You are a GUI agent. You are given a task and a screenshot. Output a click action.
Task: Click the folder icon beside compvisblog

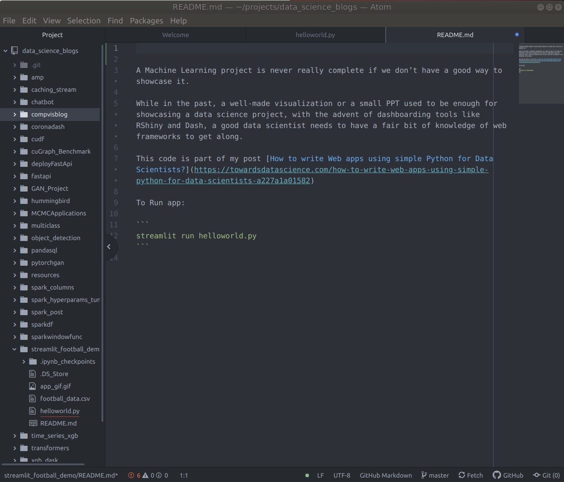coord(23,114)
